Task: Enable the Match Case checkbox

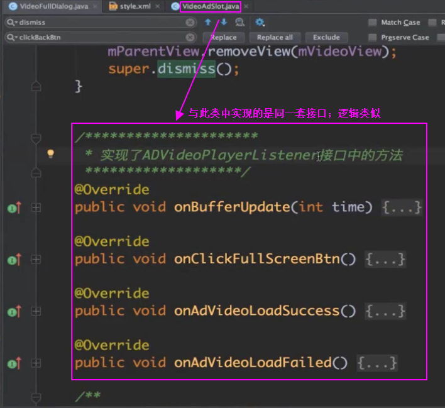Action: click(x=374, y=23)
